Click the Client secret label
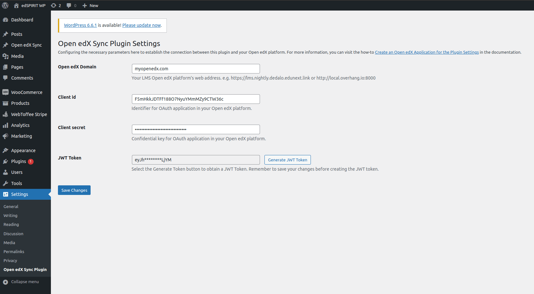Viewport: 534px width, 294px height. click(72, 128)
